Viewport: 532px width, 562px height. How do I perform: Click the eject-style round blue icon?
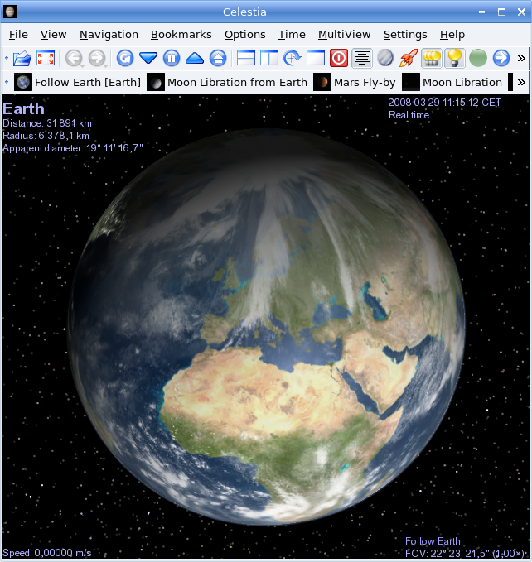click(218, 58)
